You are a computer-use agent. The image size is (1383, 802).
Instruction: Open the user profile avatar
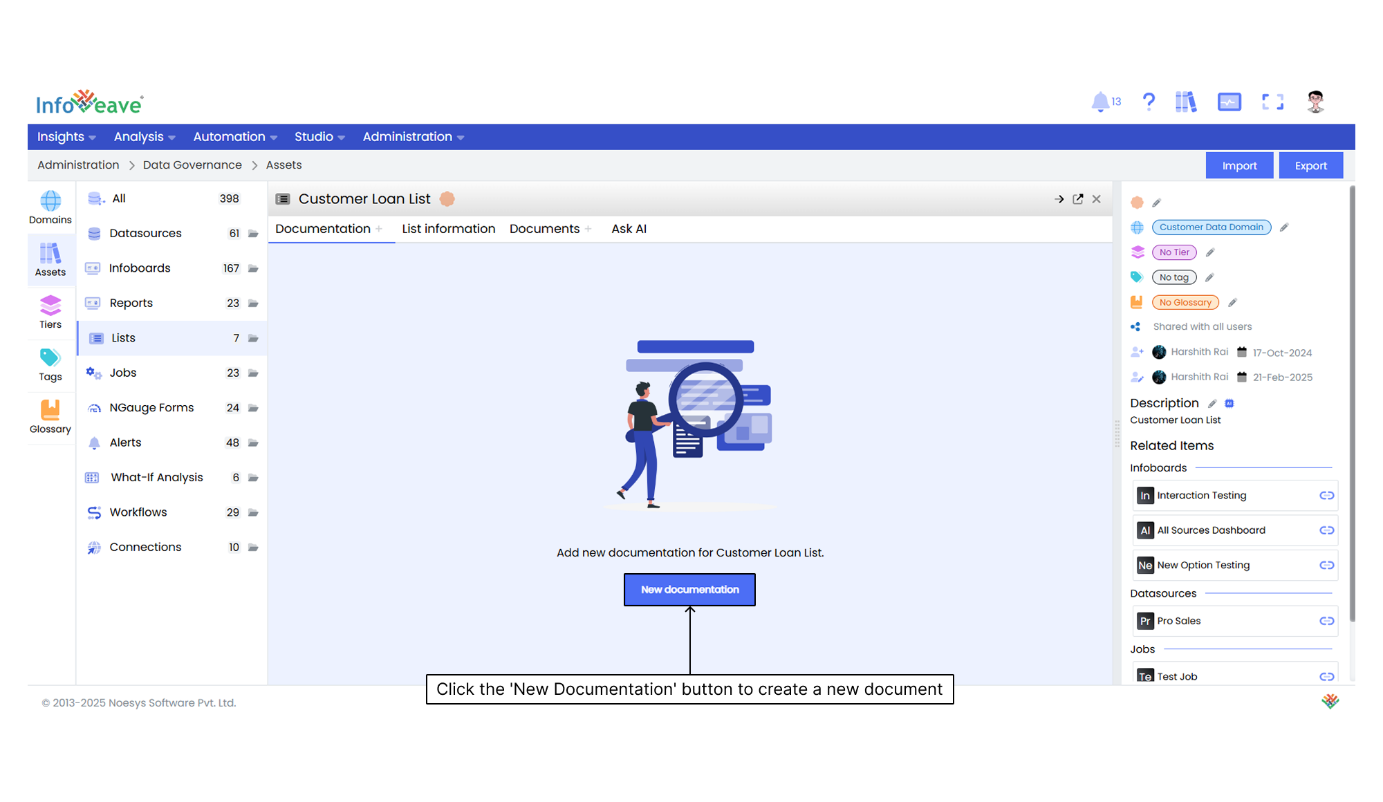1315,102
